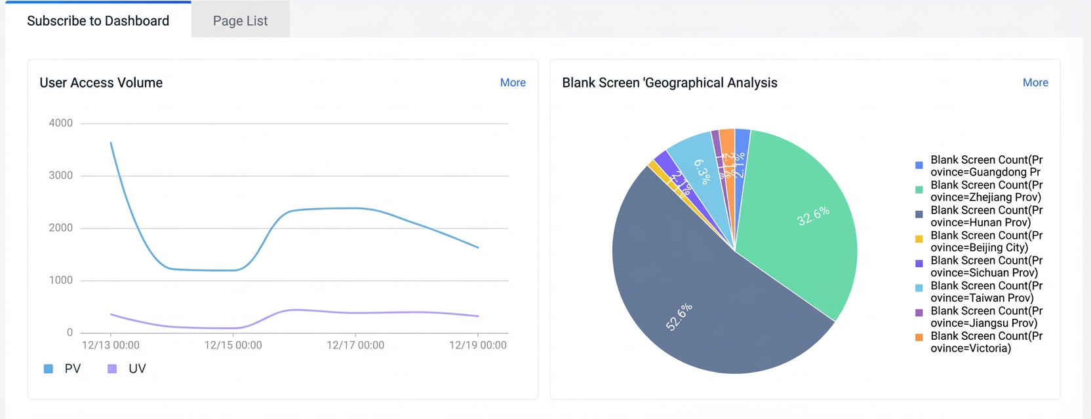Viewport: 1091px width, 419px height.
Task: Switch to the Subscribe to Dashboard tab
Action: (98, 20)
